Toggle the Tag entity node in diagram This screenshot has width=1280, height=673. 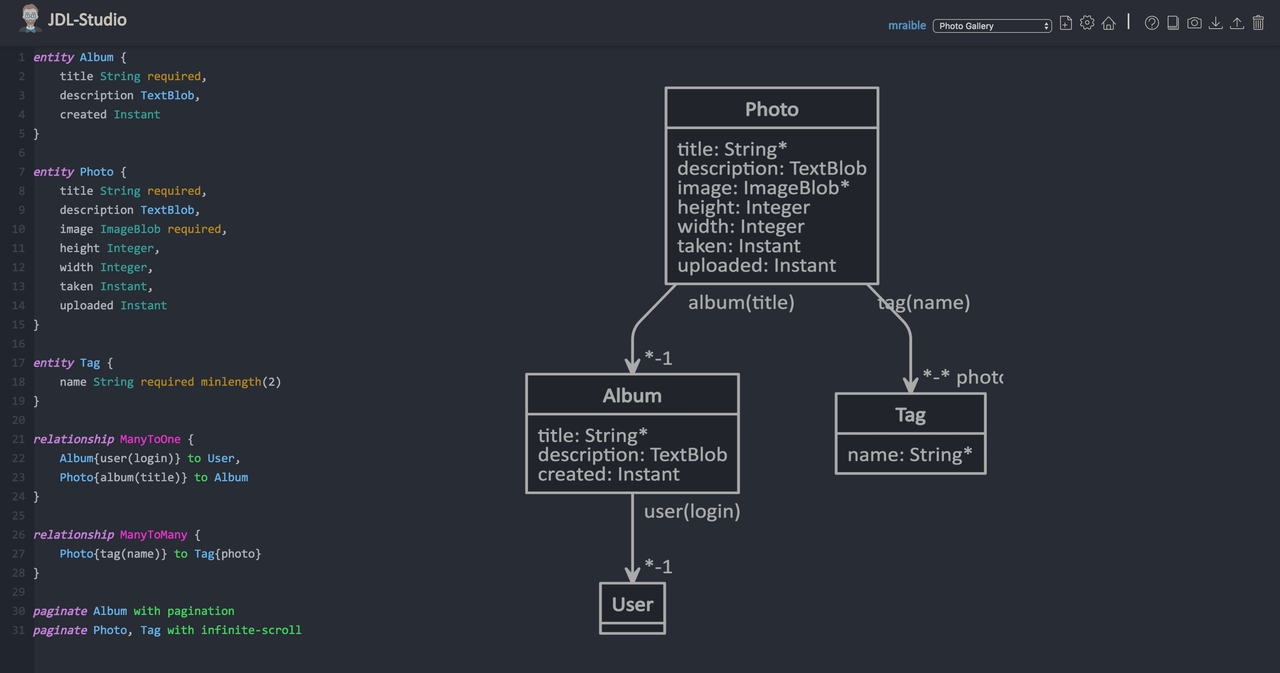tap(910, 414)
